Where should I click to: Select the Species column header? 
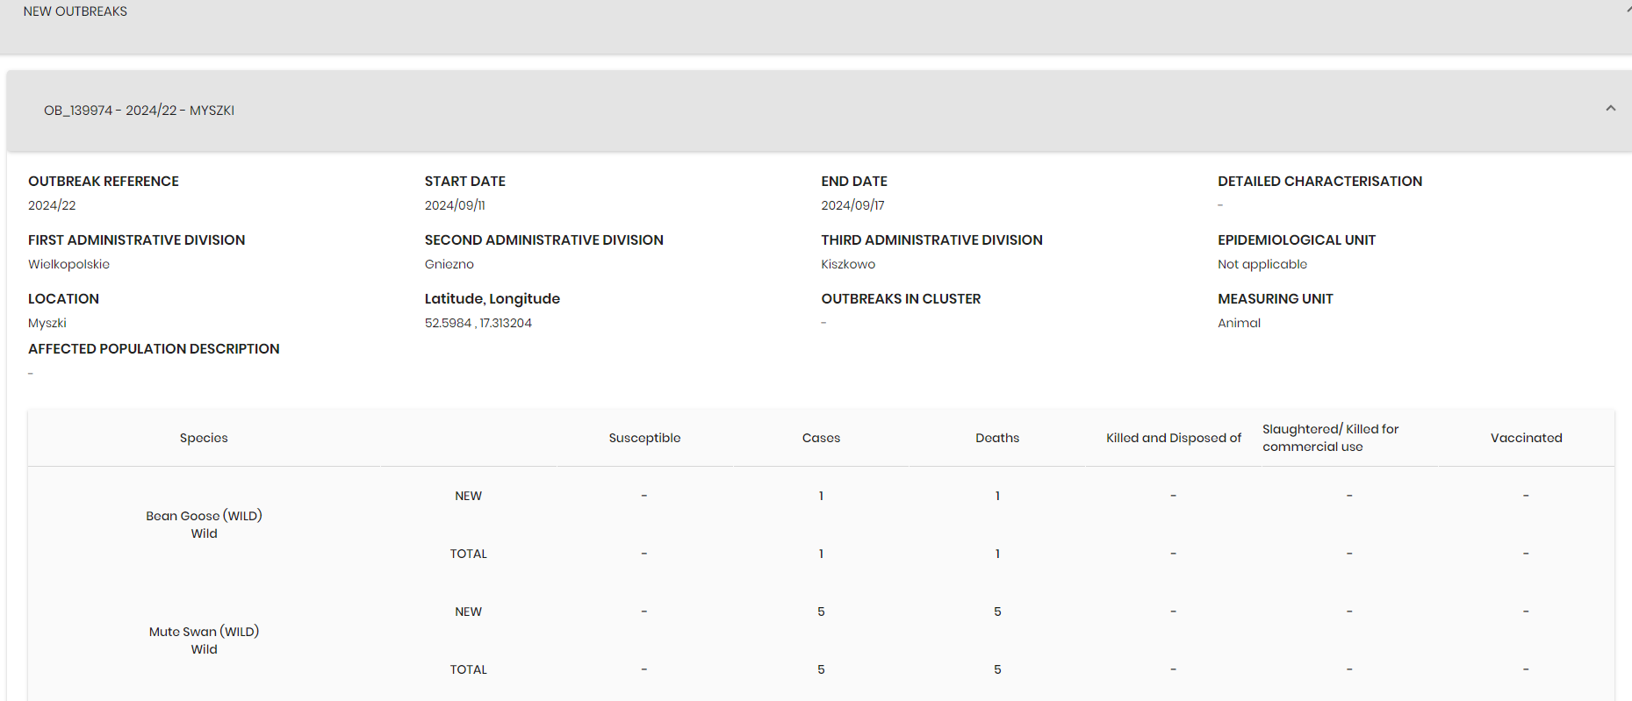(x=204, y=438)
